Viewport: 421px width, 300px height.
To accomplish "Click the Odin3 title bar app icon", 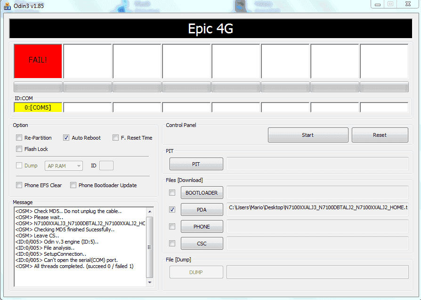I will (7, 6).
